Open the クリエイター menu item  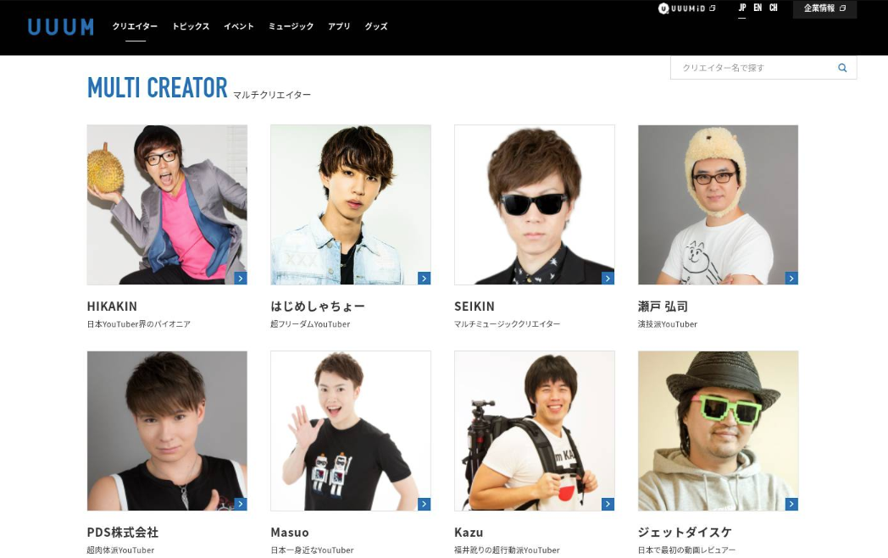point(135,26)
